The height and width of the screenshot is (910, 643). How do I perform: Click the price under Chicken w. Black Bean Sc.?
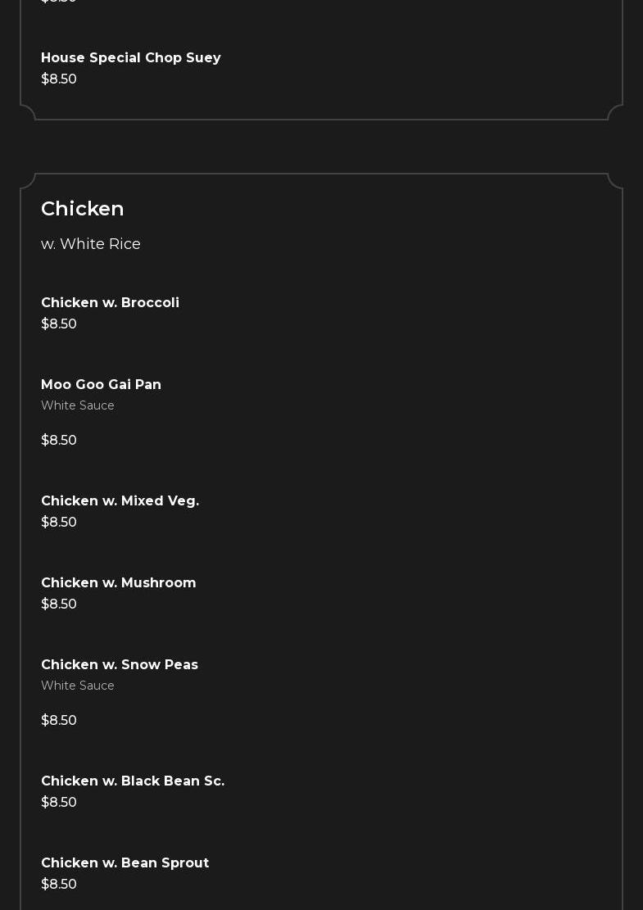coord(59,803)
